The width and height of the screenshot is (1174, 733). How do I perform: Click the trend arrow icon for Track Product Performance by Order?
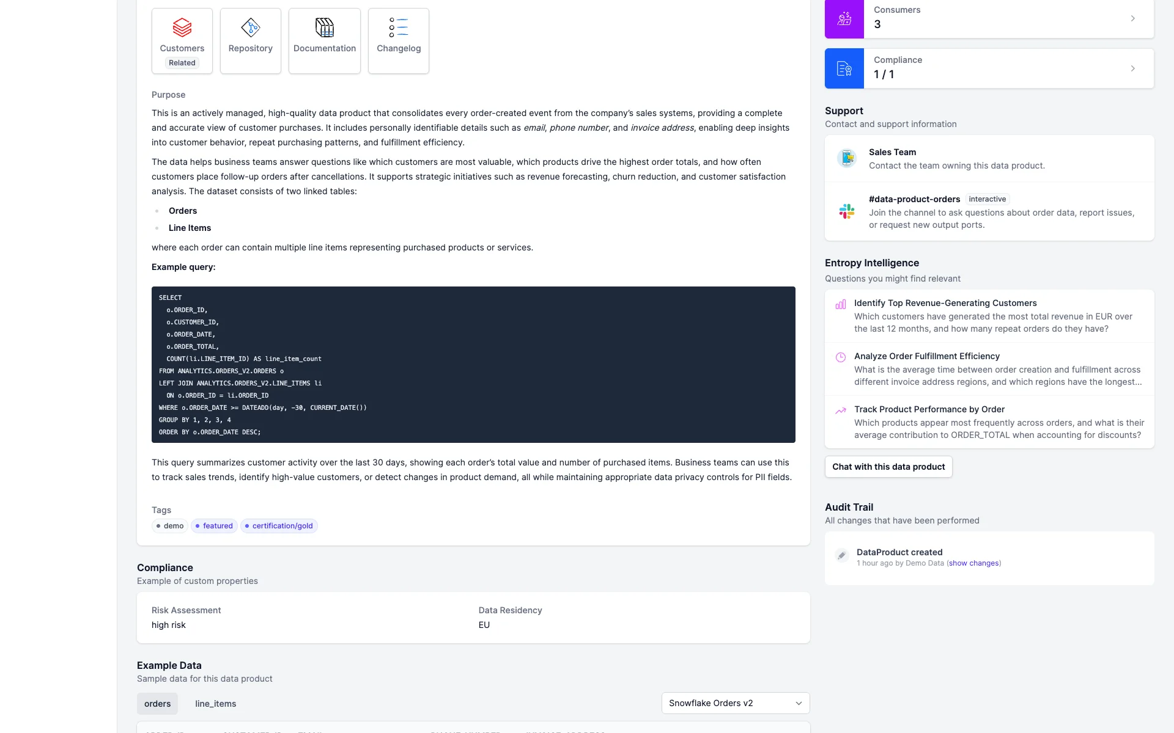(841, 410)
